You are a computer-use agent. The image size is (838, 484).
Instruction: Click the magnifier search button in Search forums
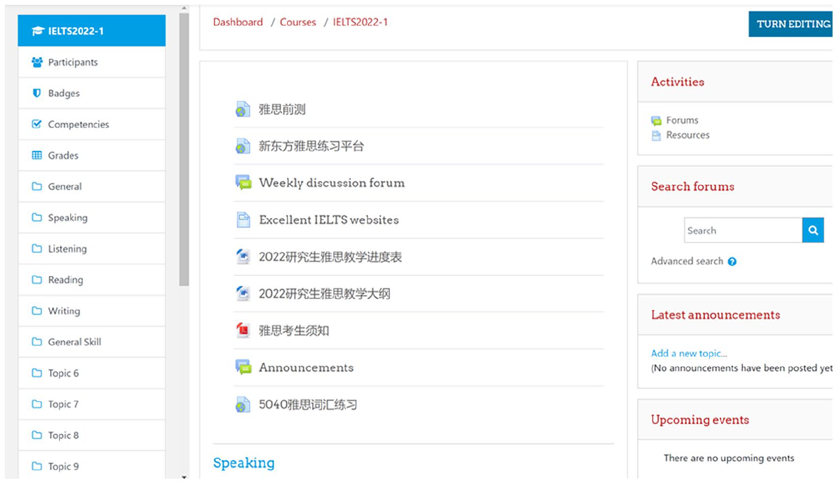[812, 231]
